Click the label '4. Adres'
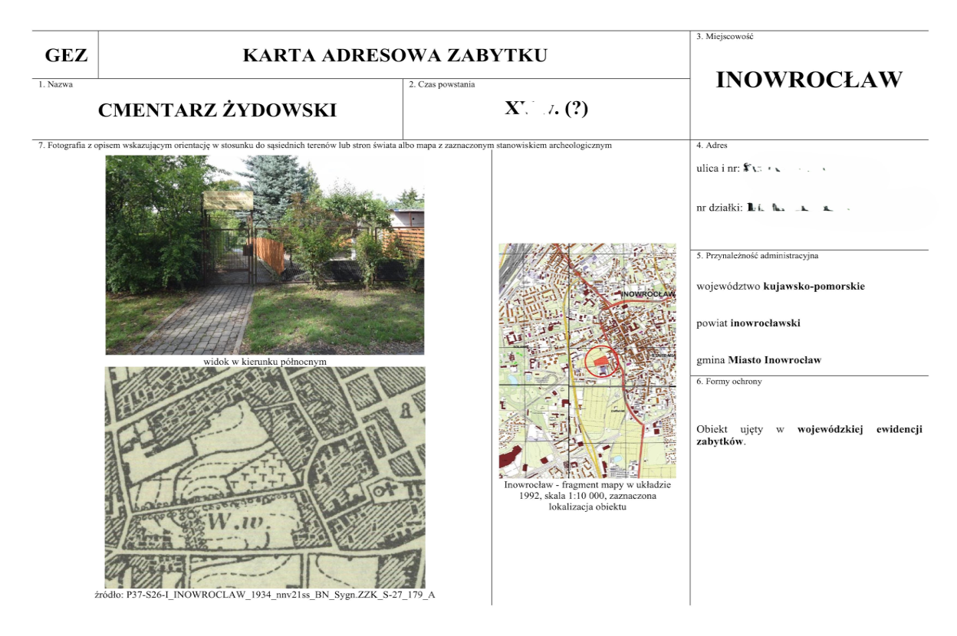Screen dimensions: 957x636 click(x=712, y=145)
